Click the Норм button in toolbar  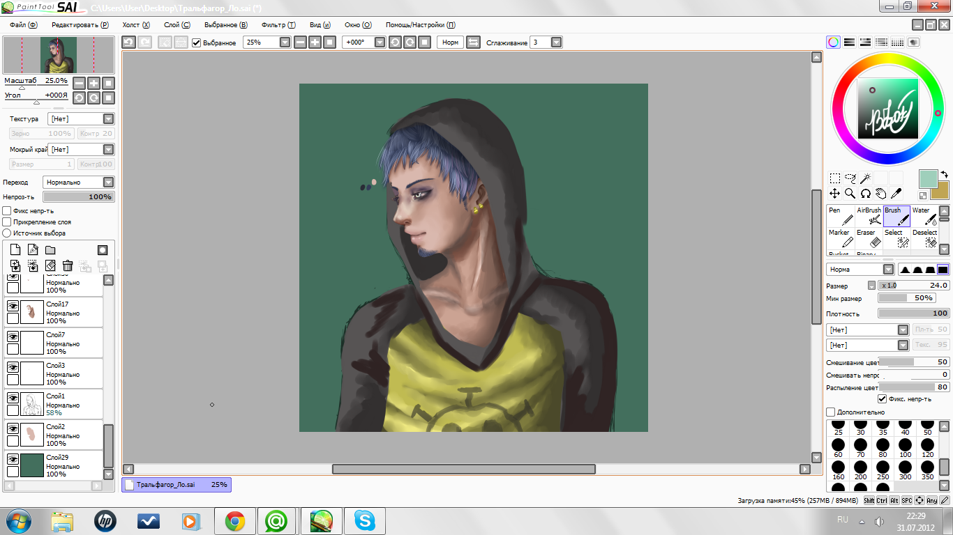click(x=450, y=42)
